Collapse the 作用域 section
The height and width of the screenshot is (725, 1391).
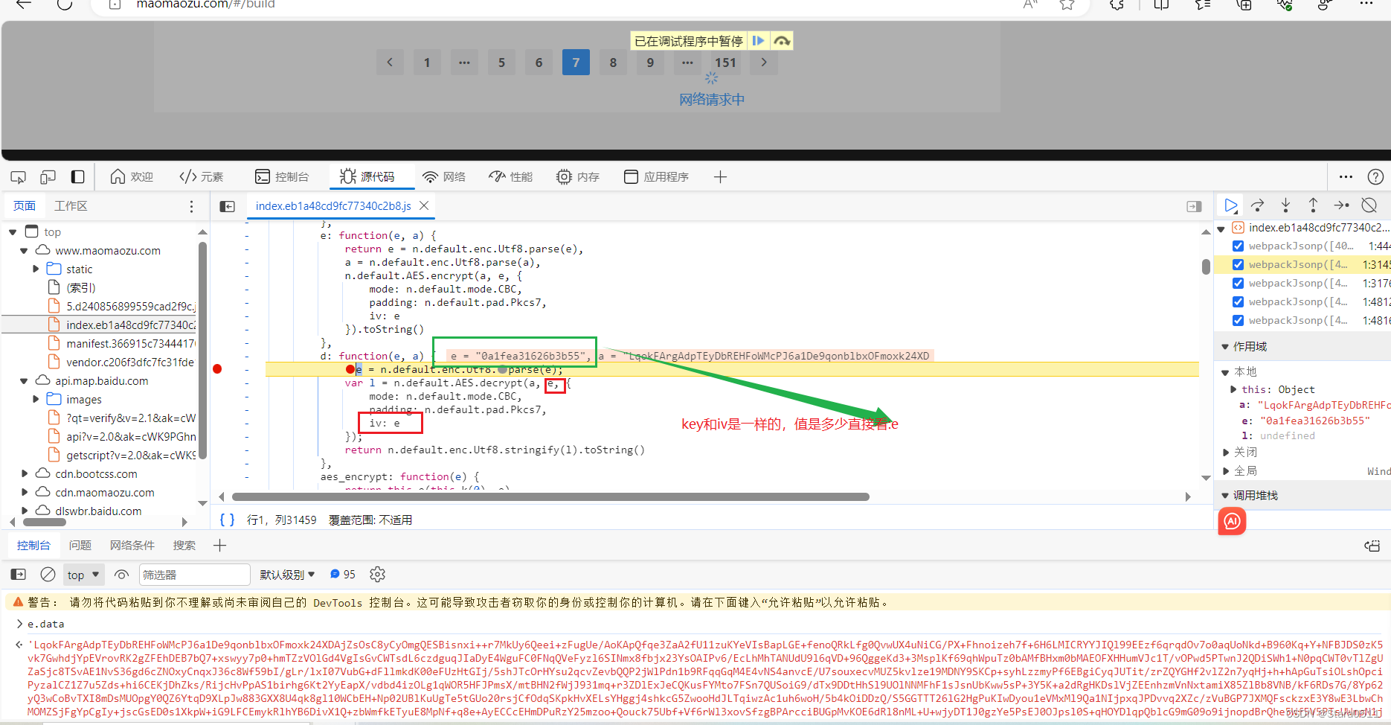[x=1225, y=347]
